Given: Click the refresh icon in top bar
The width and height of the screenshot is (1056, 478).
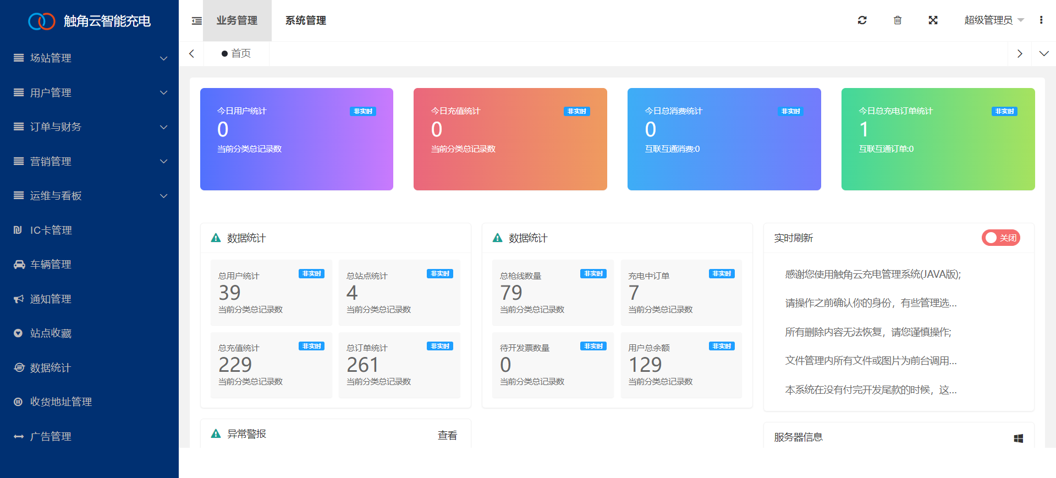Looking at the screenshot, I should click(x=862, y=20).
